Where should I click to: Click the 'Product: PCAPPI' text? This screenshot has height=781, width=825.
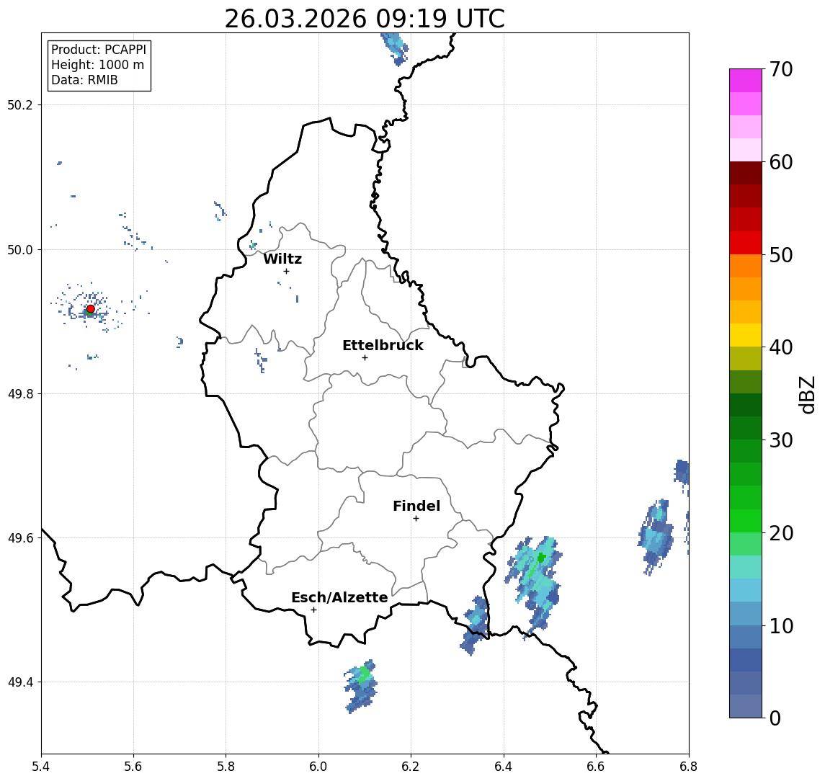(99, 50)
